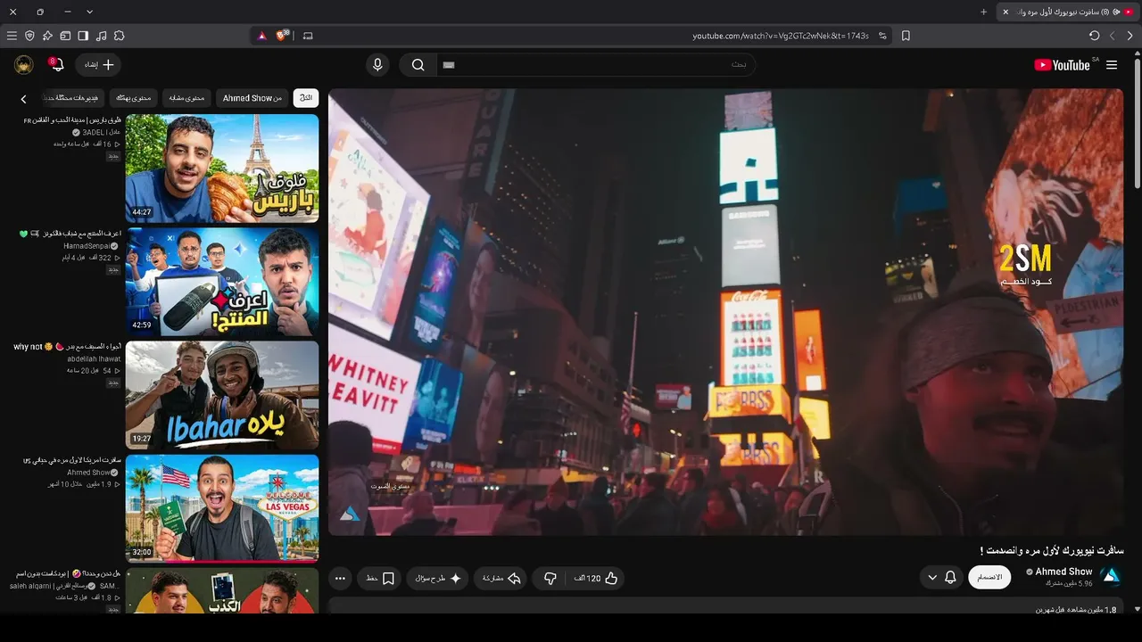The width and height of the screenshot is (1142, 642).
Task: Start voice search with microphone
Action: point(377,64)
